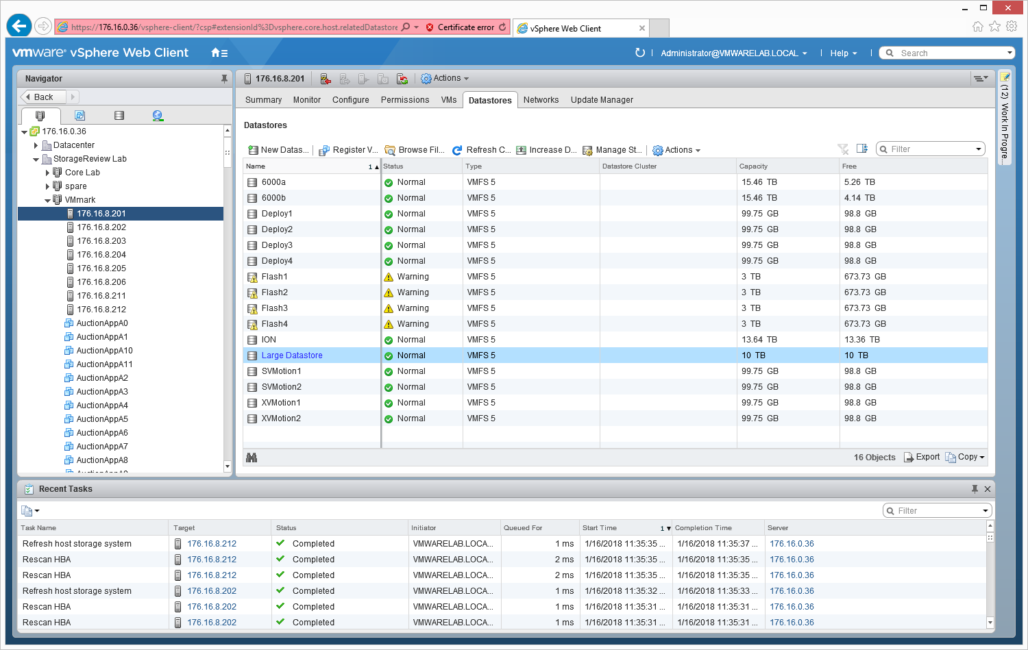Close the Recent Tasks panel
This screenshot has height=650, width=1028.
pos(988,489)
